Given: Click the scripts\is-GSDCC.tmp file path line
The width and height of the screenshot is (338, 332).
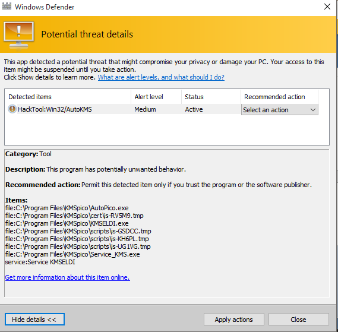Looking at the screenshot, I should [x=78, y=231].
